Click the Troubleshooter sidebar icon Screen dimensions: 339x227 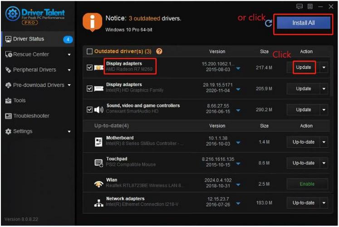tap(8, 116)
